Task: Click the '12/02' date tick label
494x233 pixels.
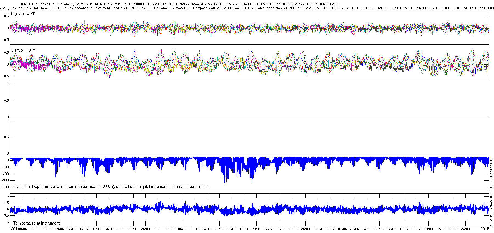Action: (x=269, y=229)
